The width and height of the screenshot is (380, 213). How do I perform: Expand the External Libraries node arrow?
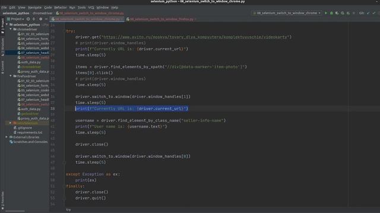pyautogui.click(x=7, y=137)
